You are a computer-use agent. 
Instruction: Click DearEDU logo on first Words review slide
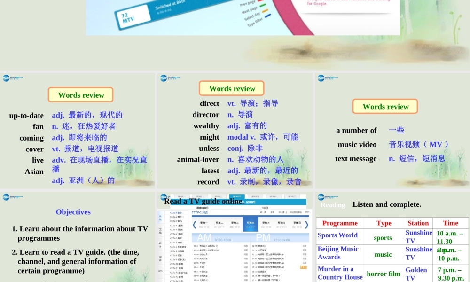tap(14, 78)
